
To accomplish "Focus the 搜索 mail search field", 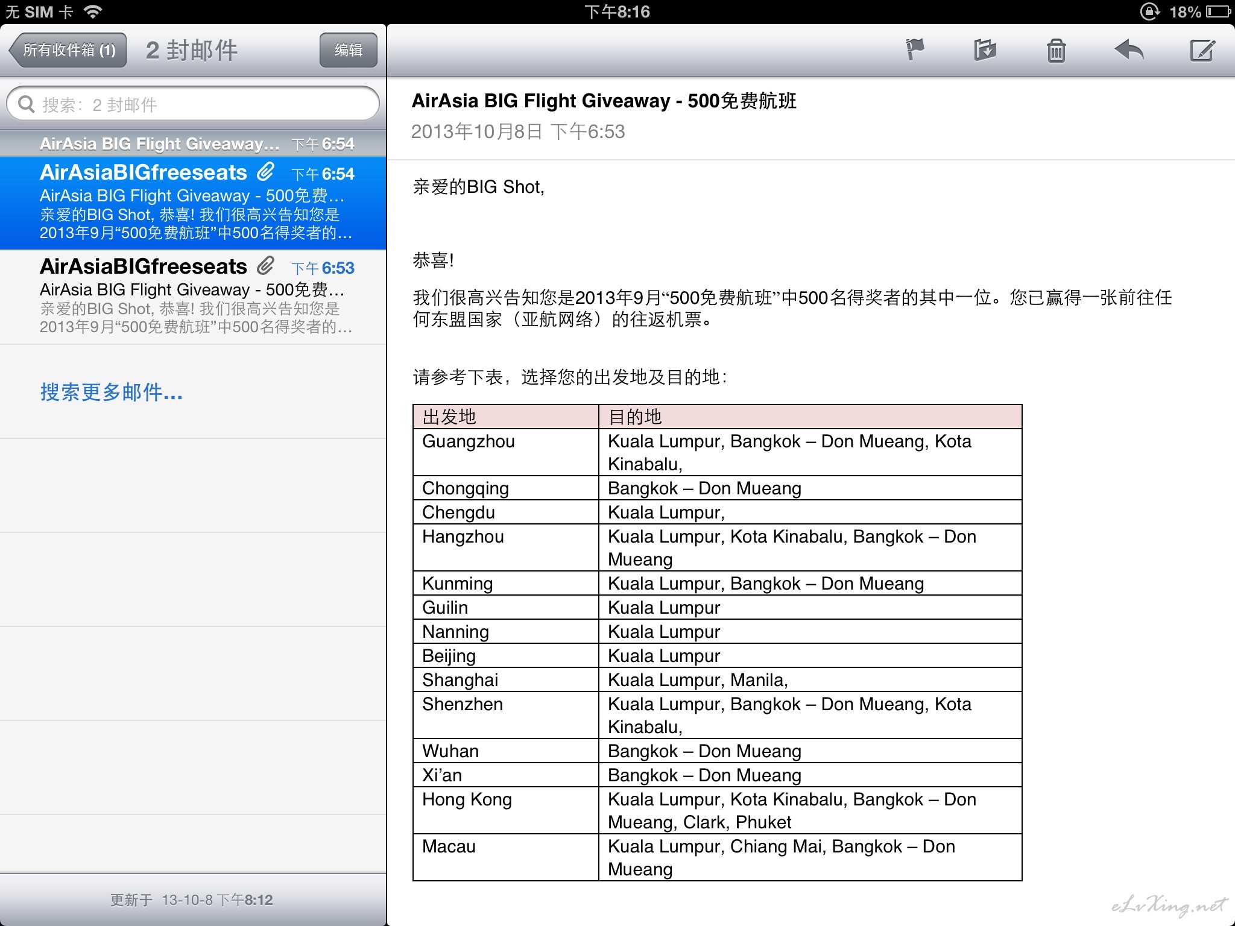I will (193, 104).
